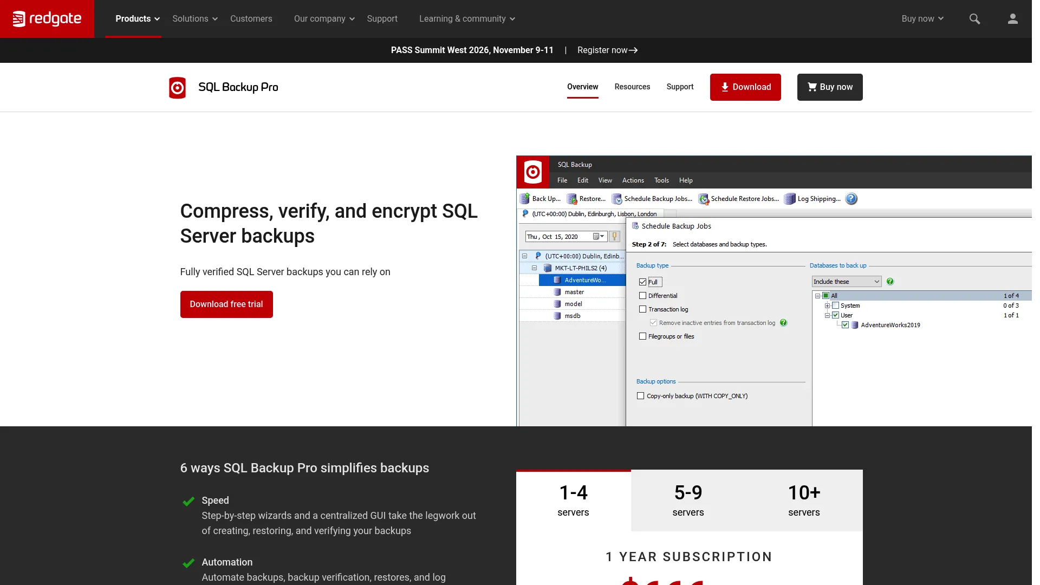Switch to the Resources tab

coord(632,87)
